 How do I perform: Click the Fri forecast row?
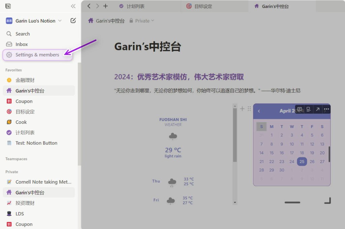click(x=173, y=200)
